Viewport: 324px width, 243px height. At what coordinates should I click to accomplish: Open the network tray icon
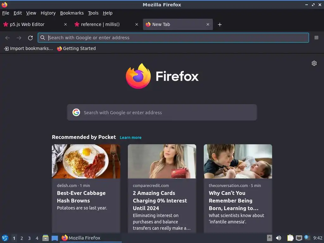pos(299,238)
